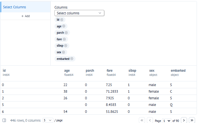198x123 pixels.
Task: Select the fare value 51.8625
Action: 112,112
